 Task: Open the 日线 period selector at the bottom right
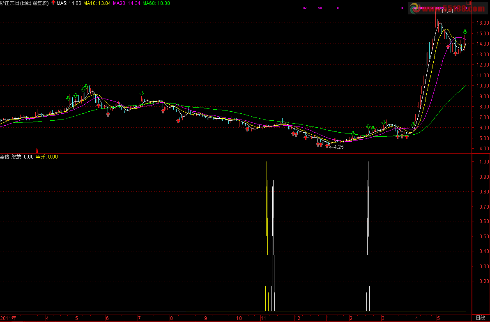481,318
